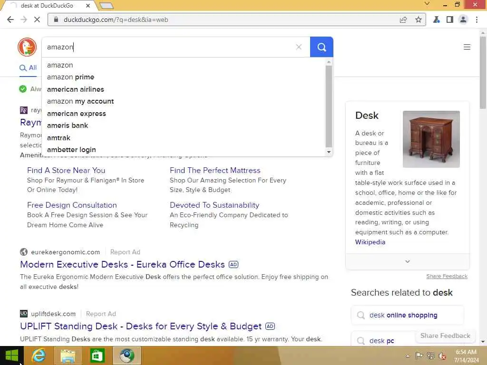487x365 pixels.
Task: Open the Wikipedia link in Desk panel
Action: pyautogui.click(x=370, y=242)
